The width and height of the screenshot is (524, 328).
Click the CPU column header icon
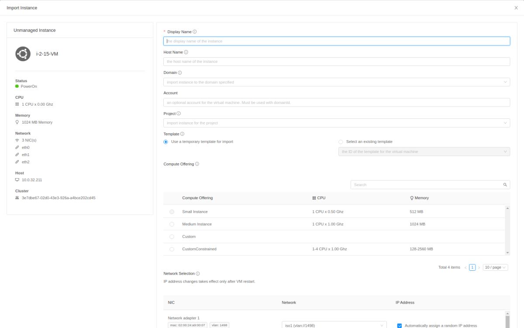tap(314, 198)
